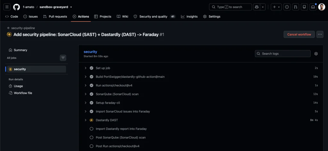Viewport: 328px width, 151px height.
Task: Expand the Dastardly DAST step
Action: (86, 120)
